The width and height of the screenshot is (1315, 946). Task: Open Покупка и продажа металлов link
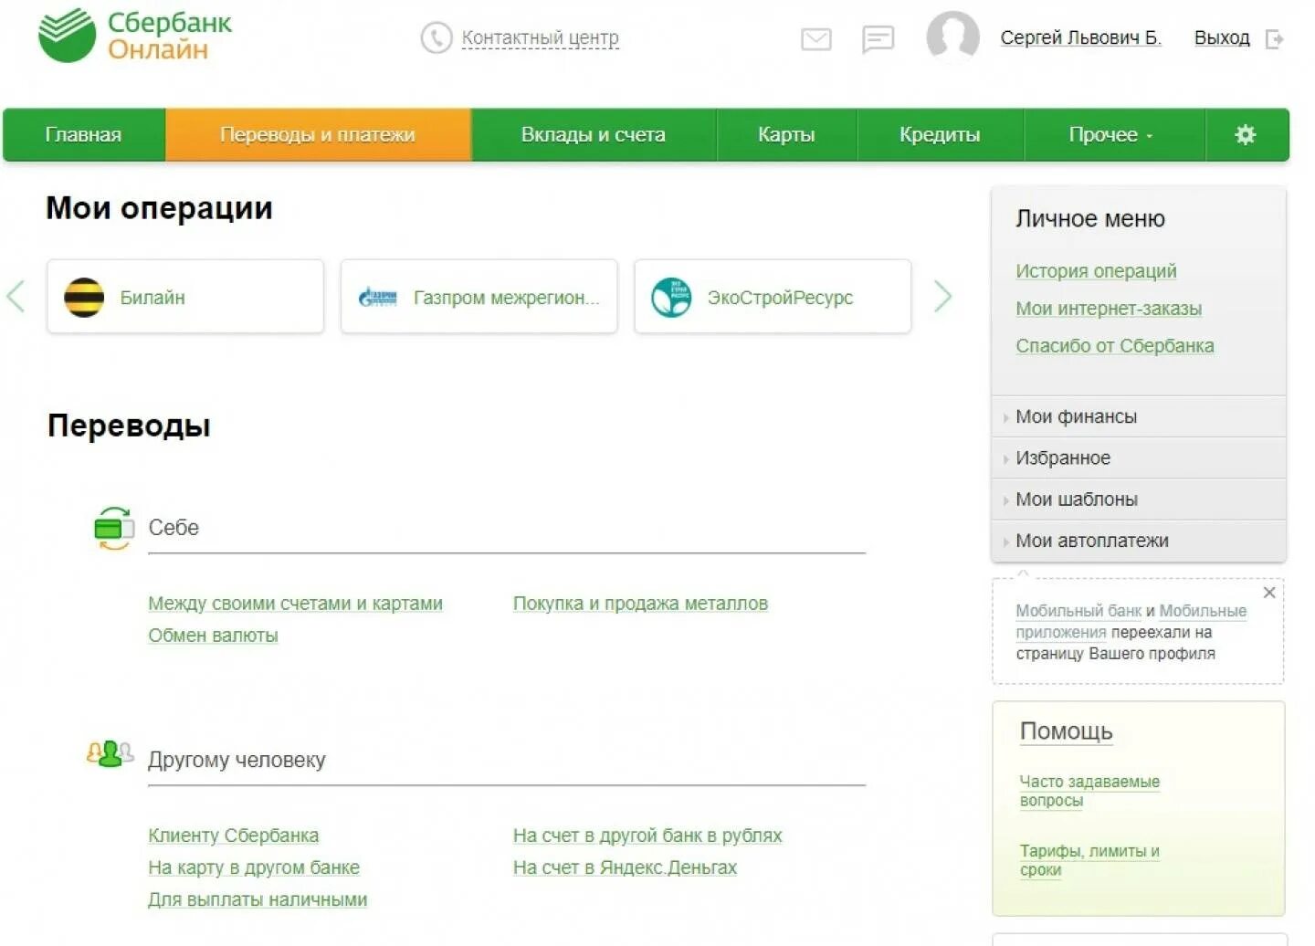tap(640, 604)
